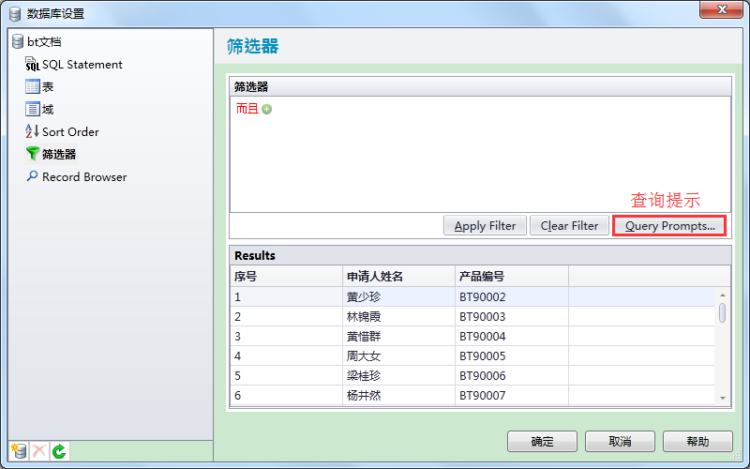Select the cell 周大女
Viewport: 750px width, 469px height.
point(399,356)
